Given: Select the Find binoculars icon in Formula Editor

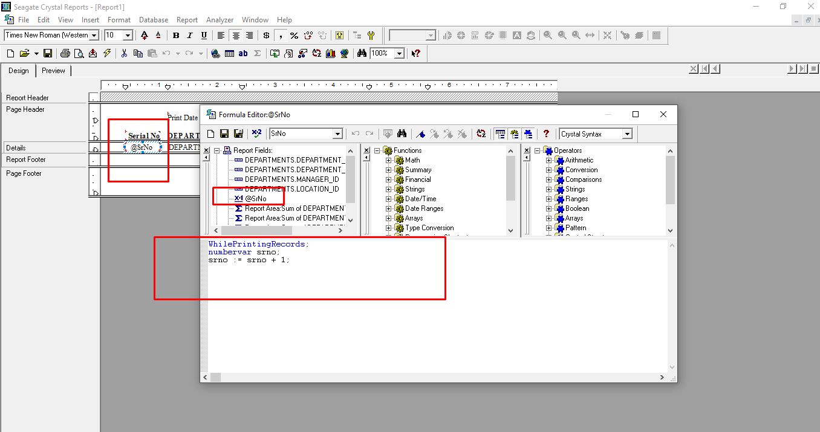Looking at the screenshot, I should pos(401,134).
